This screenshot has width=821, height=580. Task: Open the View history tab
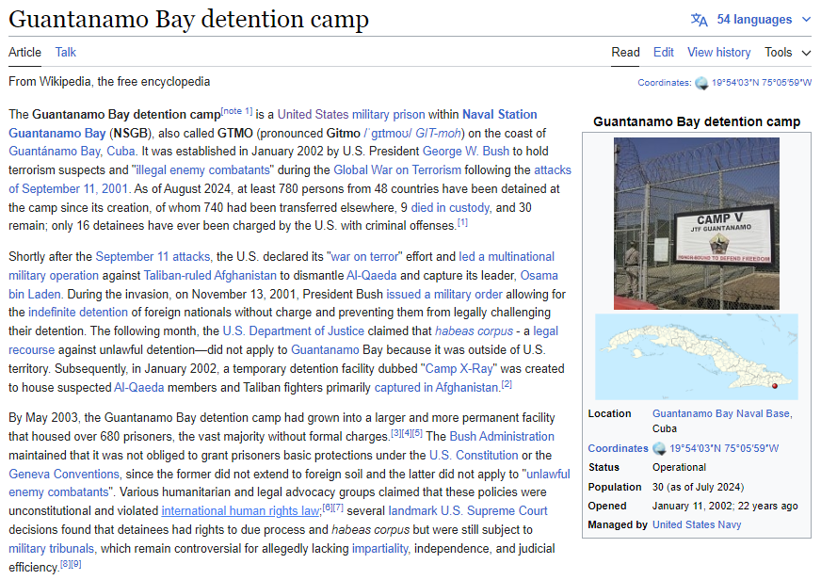click(719, 53)
